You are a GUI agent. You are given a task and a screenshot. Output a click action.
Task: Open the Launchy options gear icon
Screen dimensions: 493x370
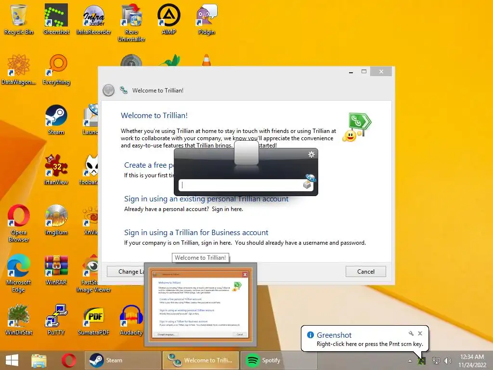click(x=311, y=154)
